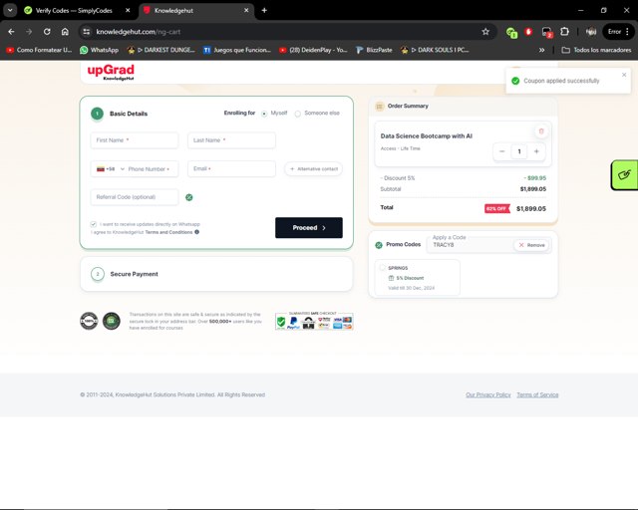Bookmark this page with star icon

[485, 32]
